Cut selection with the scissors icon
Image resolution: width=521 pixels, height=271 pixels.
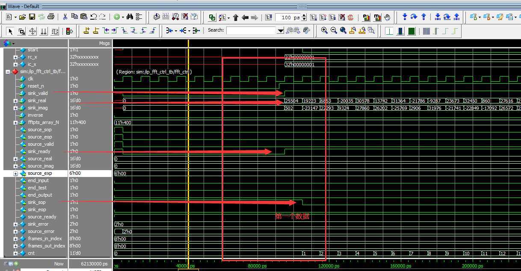65,17
